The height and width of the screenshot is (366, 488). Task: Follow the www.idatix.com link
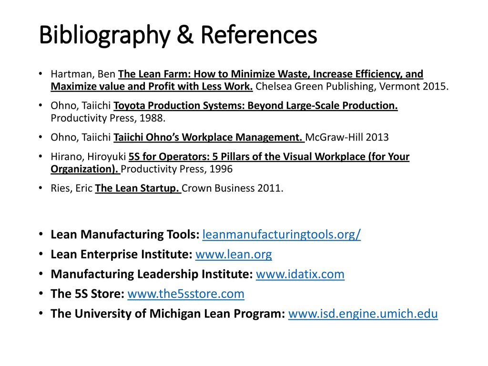click(x=300, y=274)
